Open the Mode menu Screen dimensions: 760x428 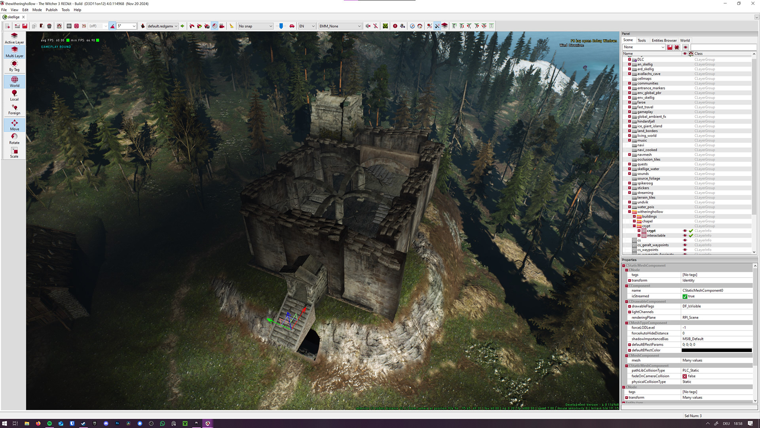click(x=37, y=10)
